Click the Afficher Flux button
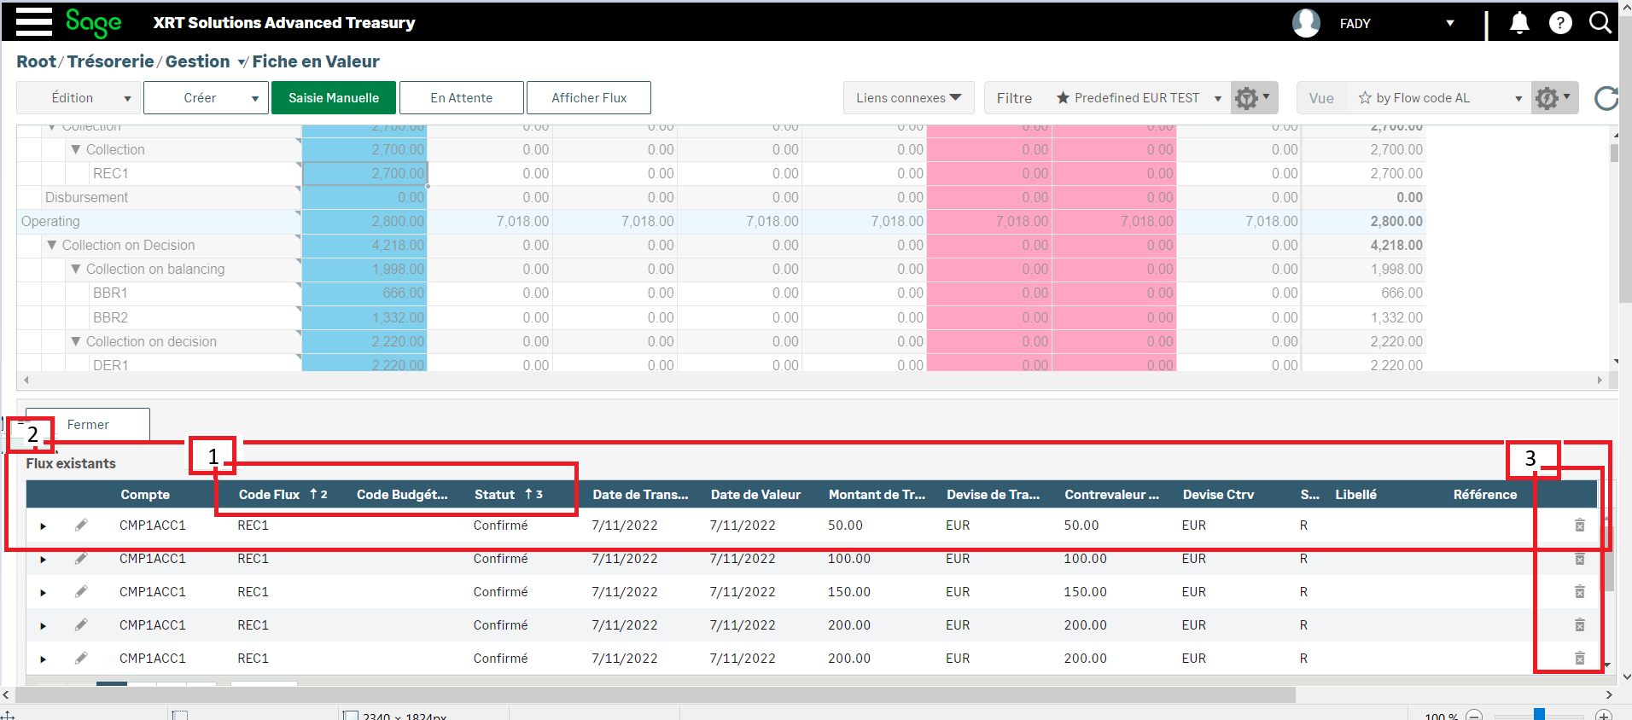 pos(588,98)
